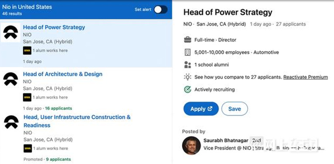Image resolution: width=334 pixels, height=164 pixels.
Task: Click the Reactivate Premium link
Action: point(306,77)
